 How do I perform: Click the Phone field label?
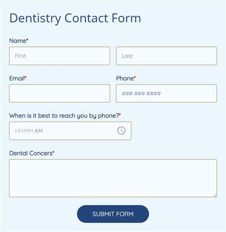125,78
